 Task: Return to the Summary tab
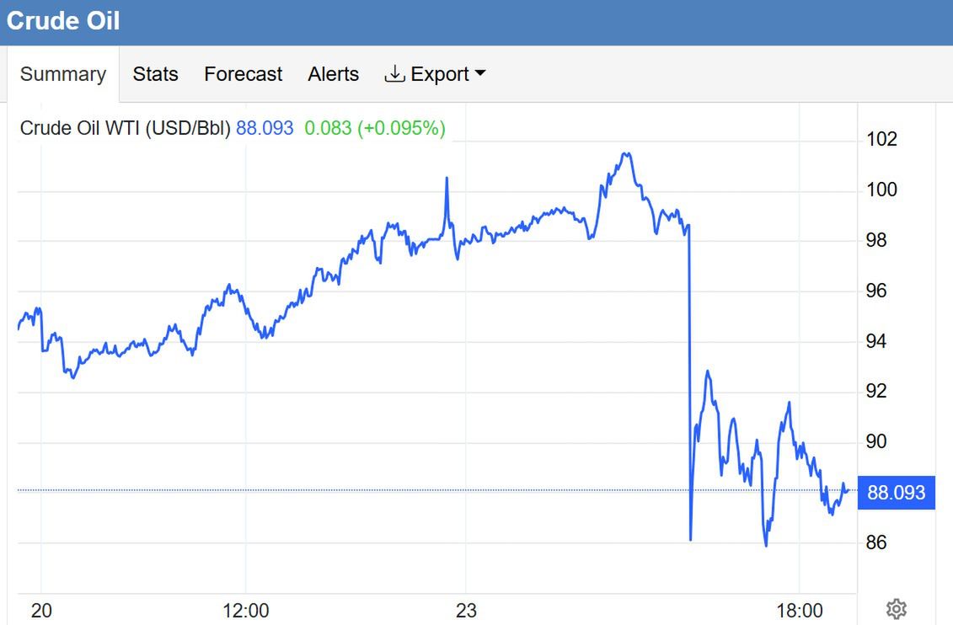62,74
